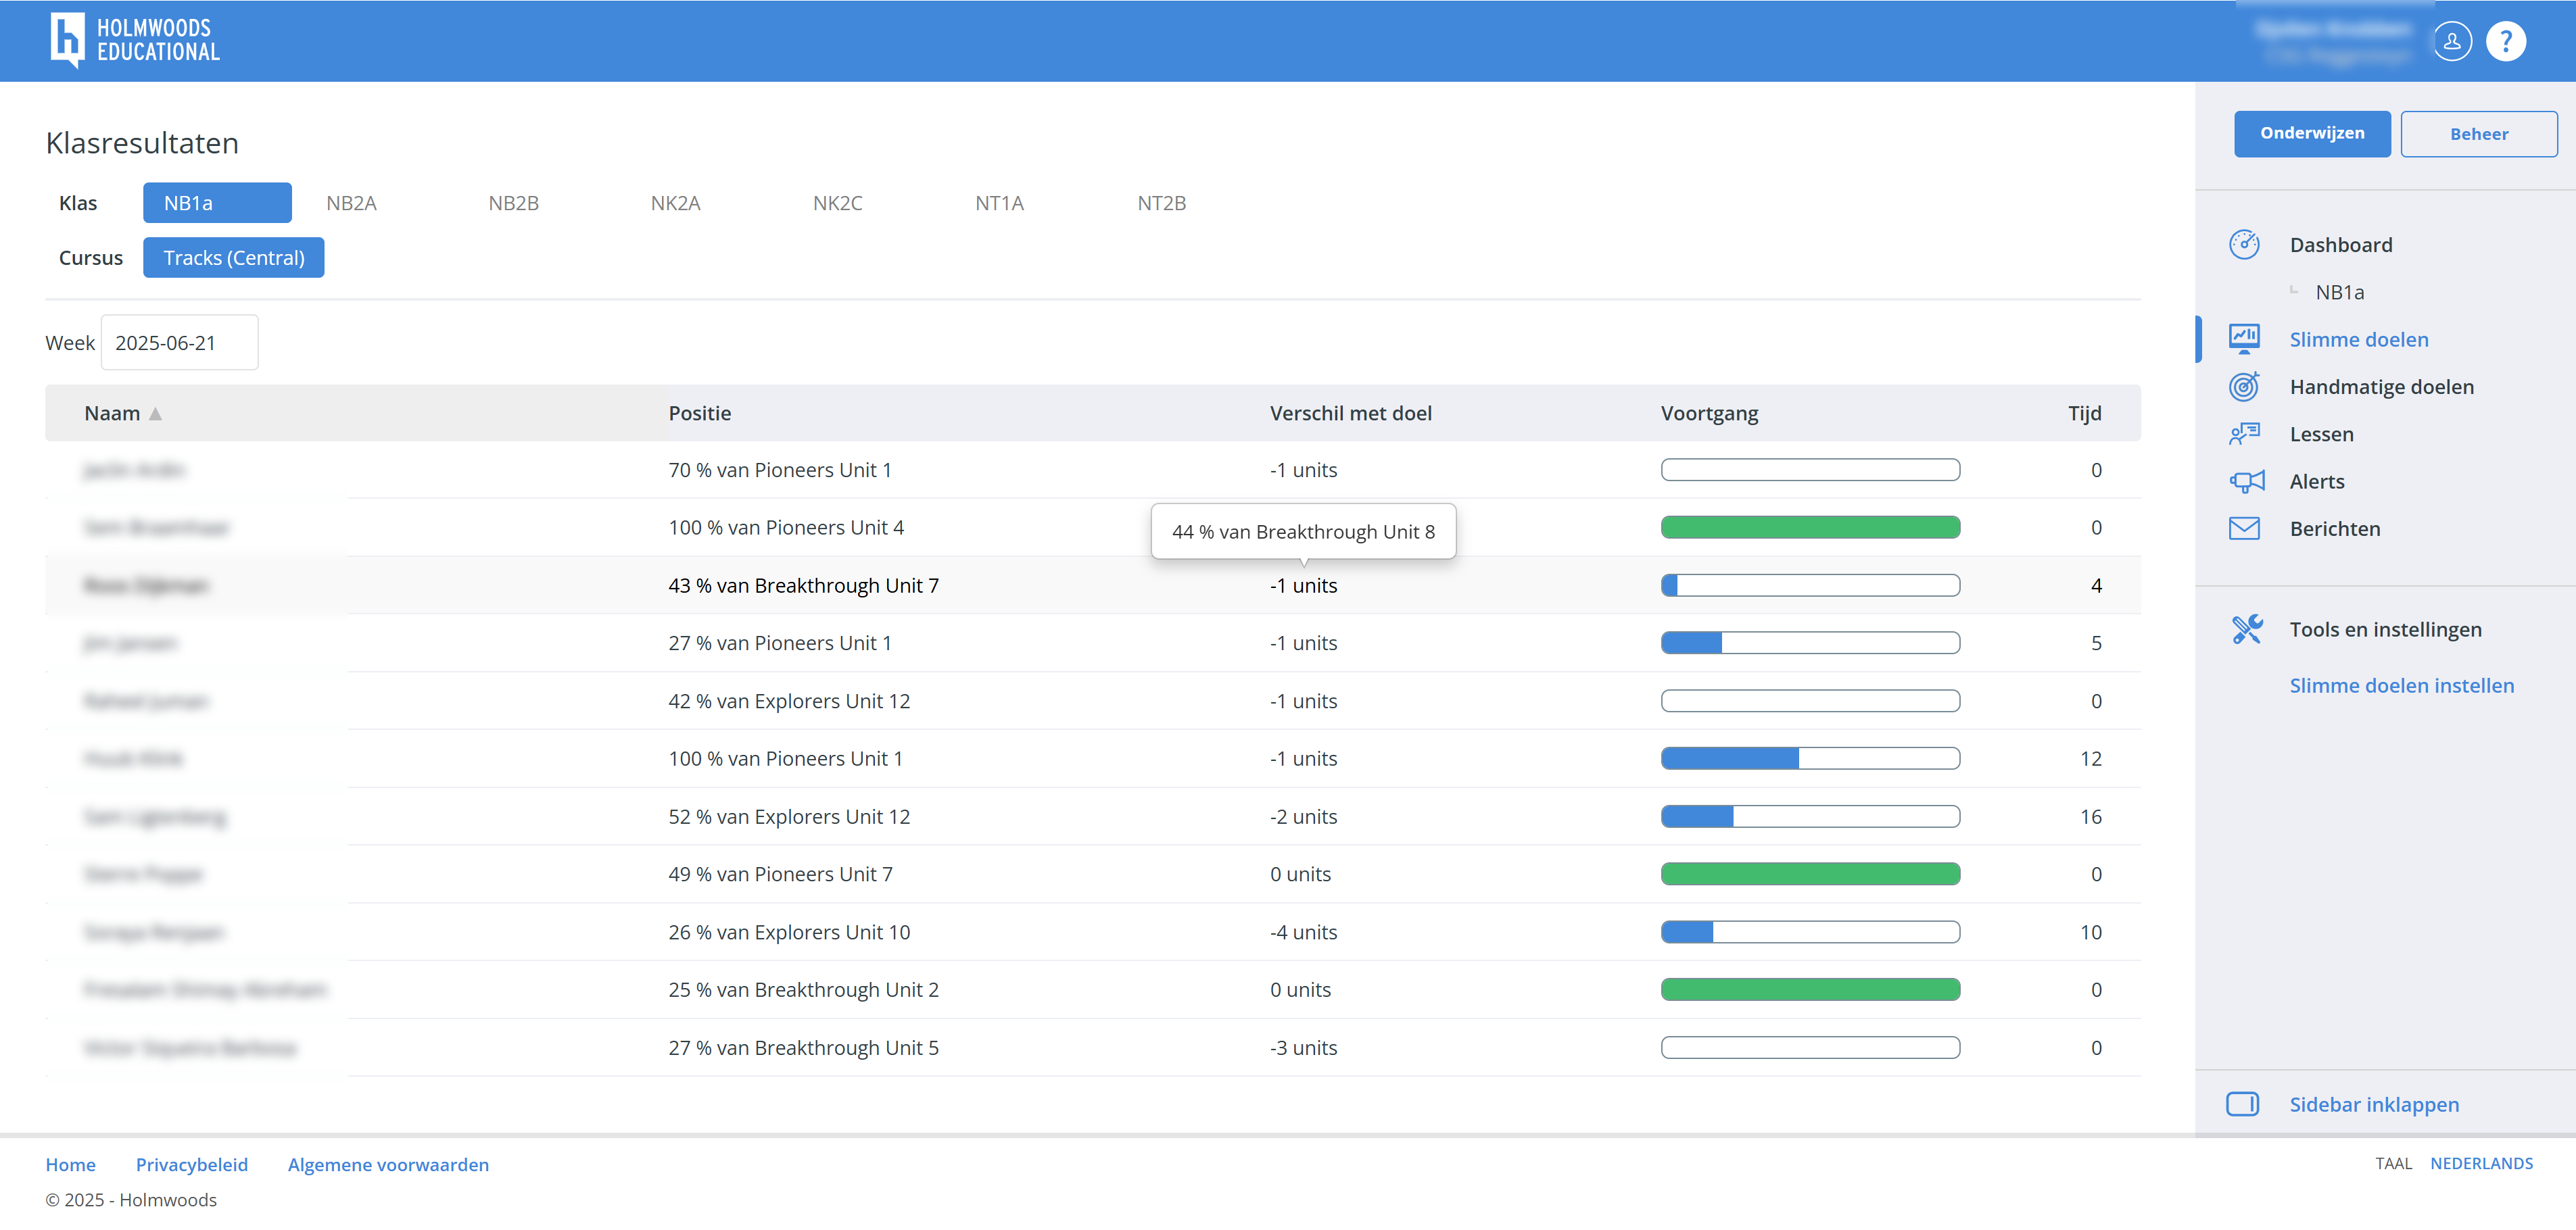Click '-3 units' difference value

click(1303, 1047)
